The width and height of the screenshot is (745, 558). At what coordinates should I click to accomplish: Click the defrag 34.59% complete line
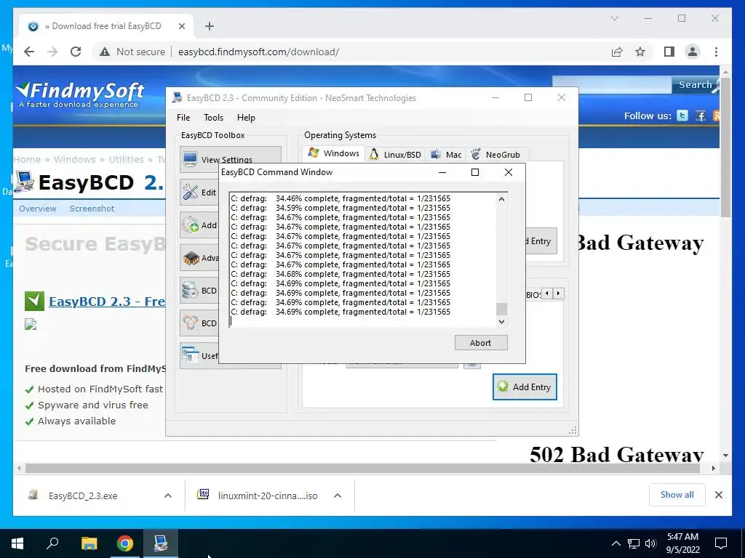point(340,208)
